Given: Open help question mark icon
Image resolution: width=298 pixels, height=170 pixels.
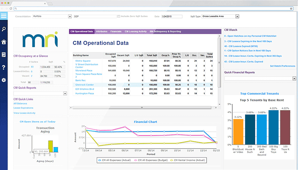Looking at the screenshot, I should click(3, 67).
